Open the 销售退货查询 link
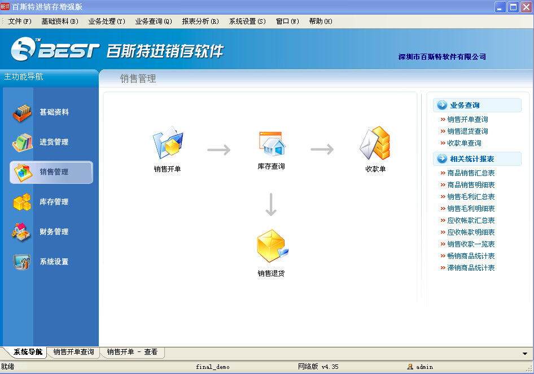534x374 pixels. click(x=467, y=131)
